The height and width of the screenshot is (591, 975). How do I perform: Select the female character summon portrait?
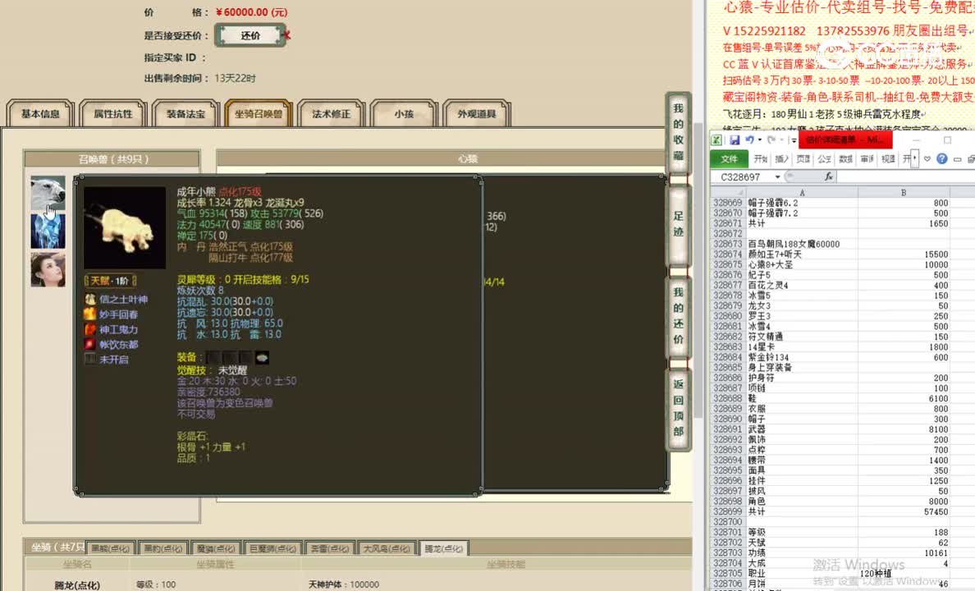click(x=48, y=269)
